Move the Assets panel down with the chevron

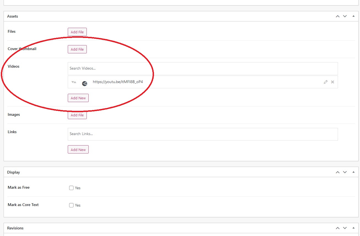coord(345,16)
